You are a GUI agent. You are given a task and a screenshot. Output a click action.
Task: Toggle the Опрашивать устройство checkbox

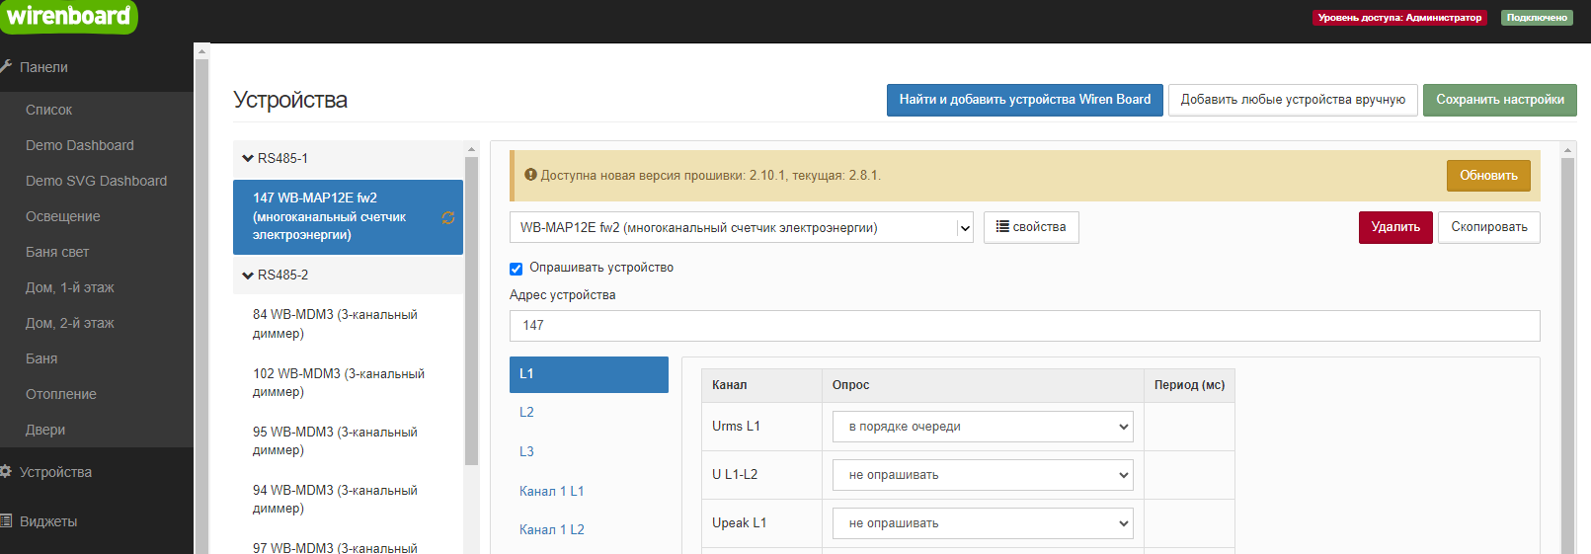[x=516, y=269]
